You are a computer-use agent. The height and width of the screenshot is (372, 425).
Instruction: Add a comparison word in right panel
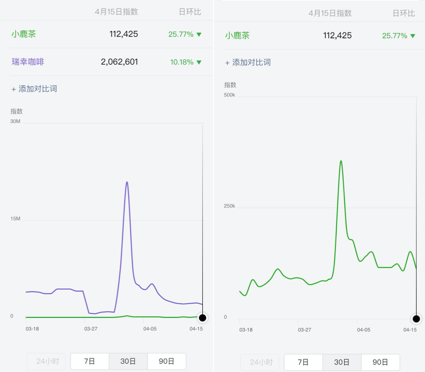point(248,63)
